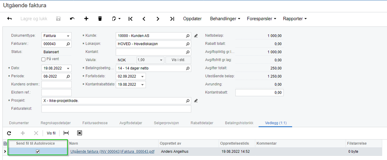Click magnifier icon in Kontakt field
Screen dimensions: 387x160
188,52
